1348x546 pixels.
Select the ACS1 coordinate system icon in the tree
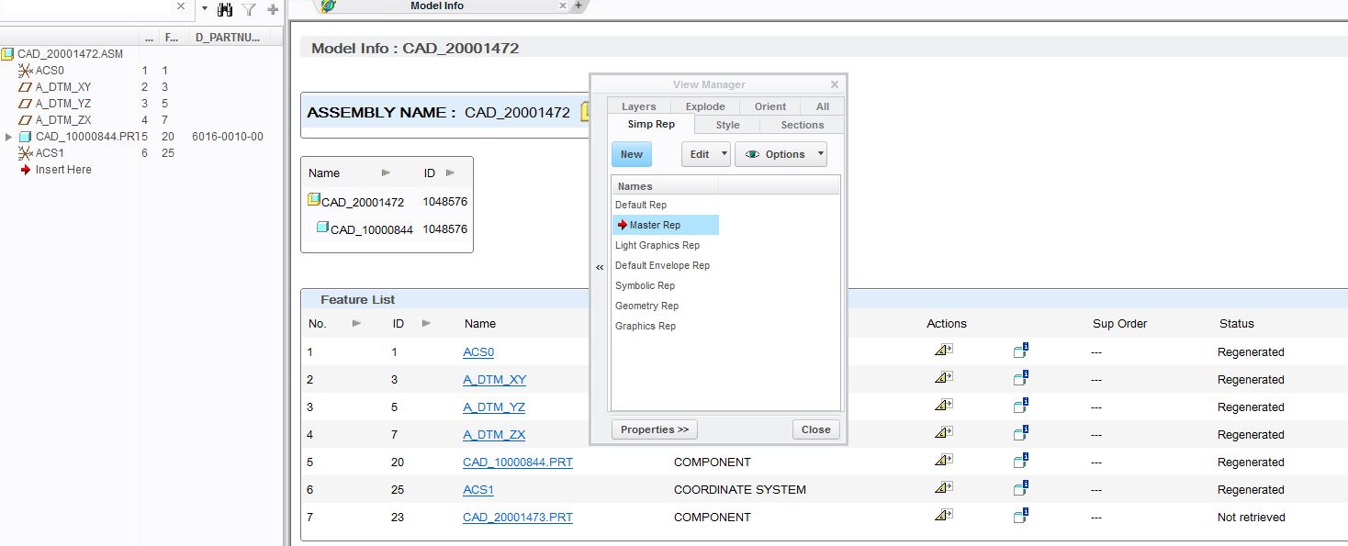point(25,153)
